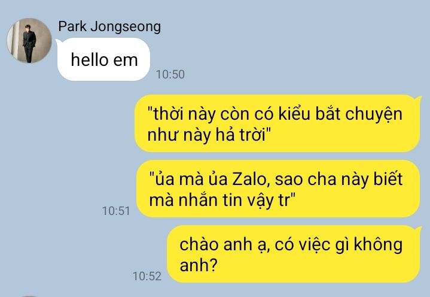Click the tail corner of "chào anh ạ" bubble
The width and height of the screenshot is (430, 297).
coord(418,229)
